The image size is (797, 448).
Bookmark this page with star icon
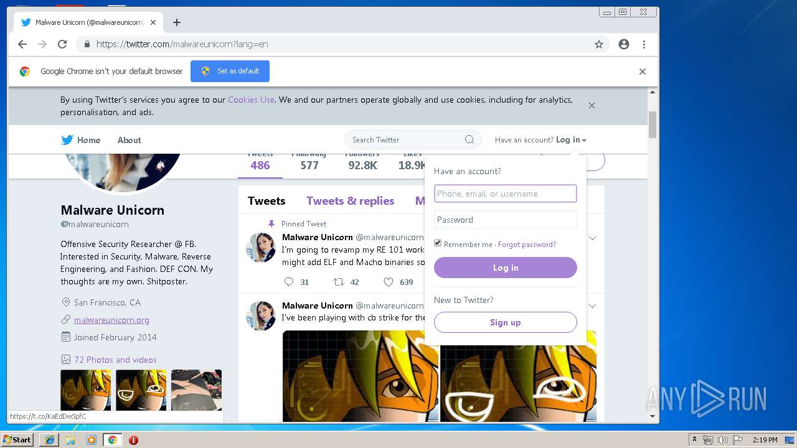599,44
